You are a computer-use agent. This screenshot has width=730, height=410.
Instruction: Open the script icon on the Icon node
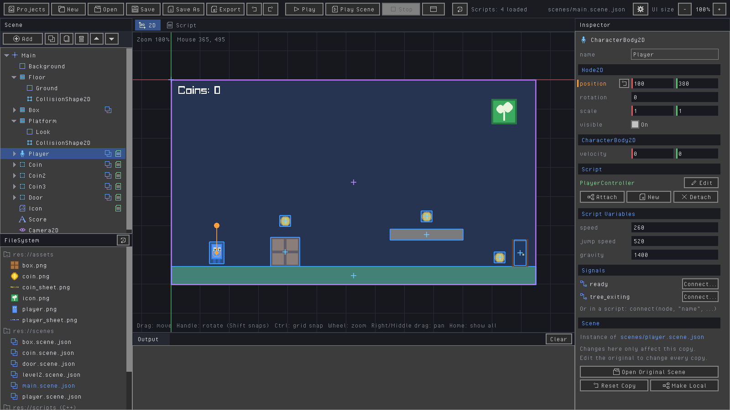(118, 208)
